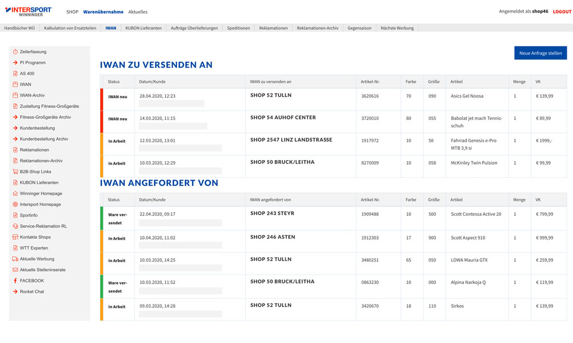This screenshot has height=343, width=573.
Task: Switch to the Kalkulation von Ersatzteilen tab
Action: tap(70, 28)
